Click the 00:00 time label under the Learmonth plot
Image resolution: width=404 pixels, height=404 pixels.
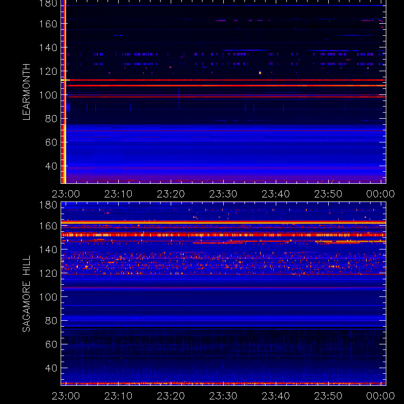(381, 194)
